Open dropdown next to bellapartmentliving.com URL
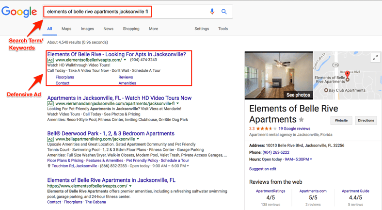This screenshot has height=210, width=382. click(138, 139)
